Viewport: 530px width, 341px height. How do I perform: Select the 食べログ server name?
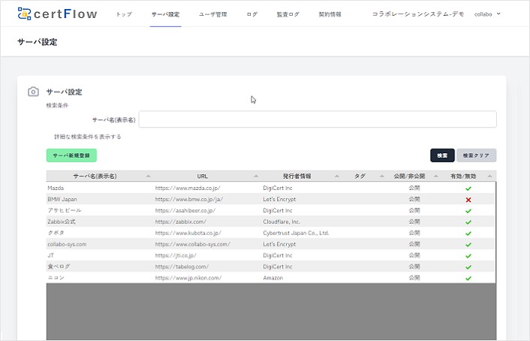point(59,267)
